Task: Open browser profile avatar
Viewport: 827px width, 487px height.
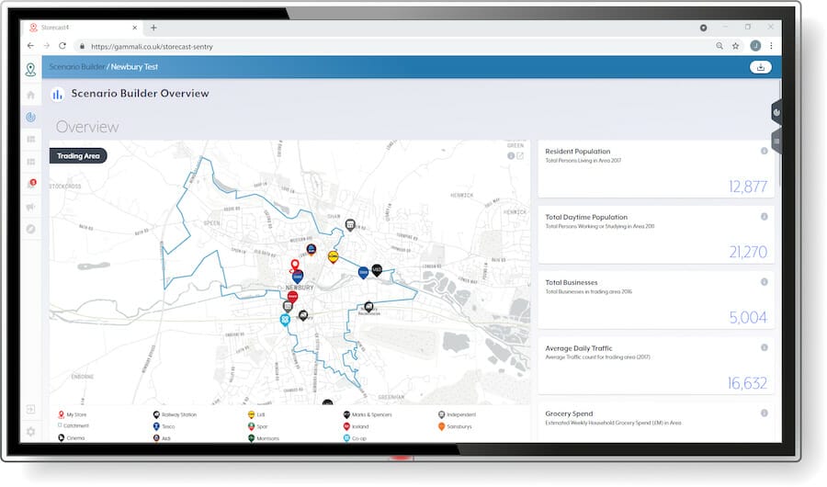Action: [755, 46]
